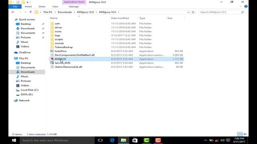Select the Service_KMS application
The image size is (257, 144).
[63, 63]
